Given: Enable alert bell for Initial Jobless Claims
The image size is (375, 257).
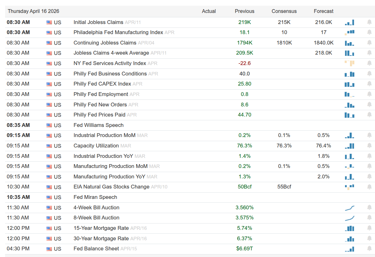Looking at the screenshot, I should pos(369,22).
